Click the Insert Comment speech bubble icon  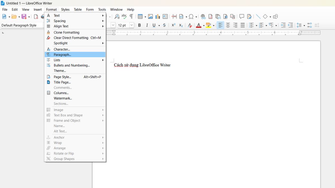pos(242,16)
